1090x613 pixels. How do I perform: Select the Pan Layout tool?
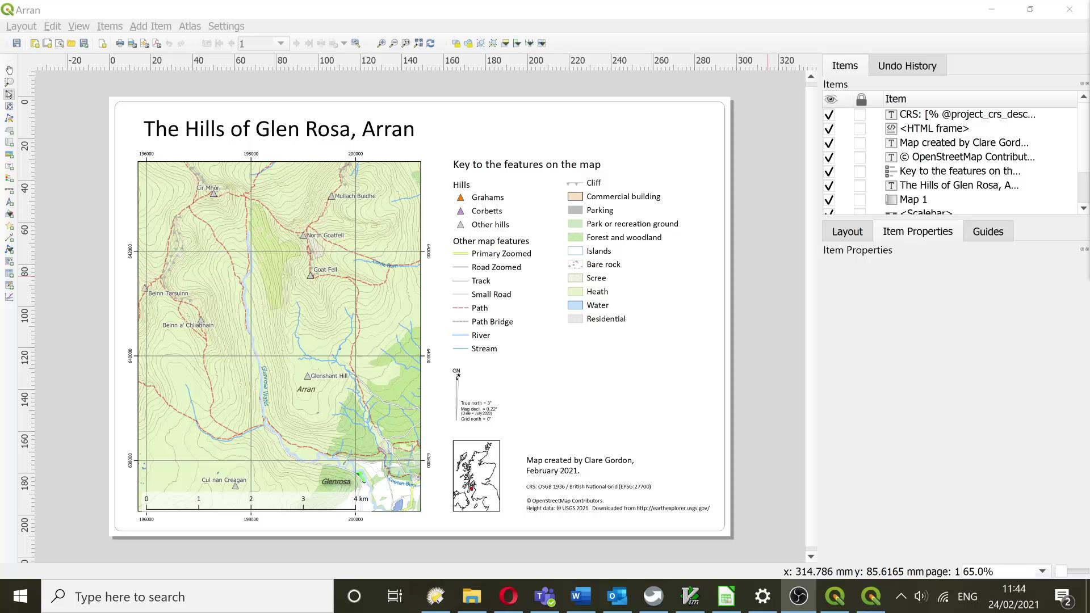[9, 70]
